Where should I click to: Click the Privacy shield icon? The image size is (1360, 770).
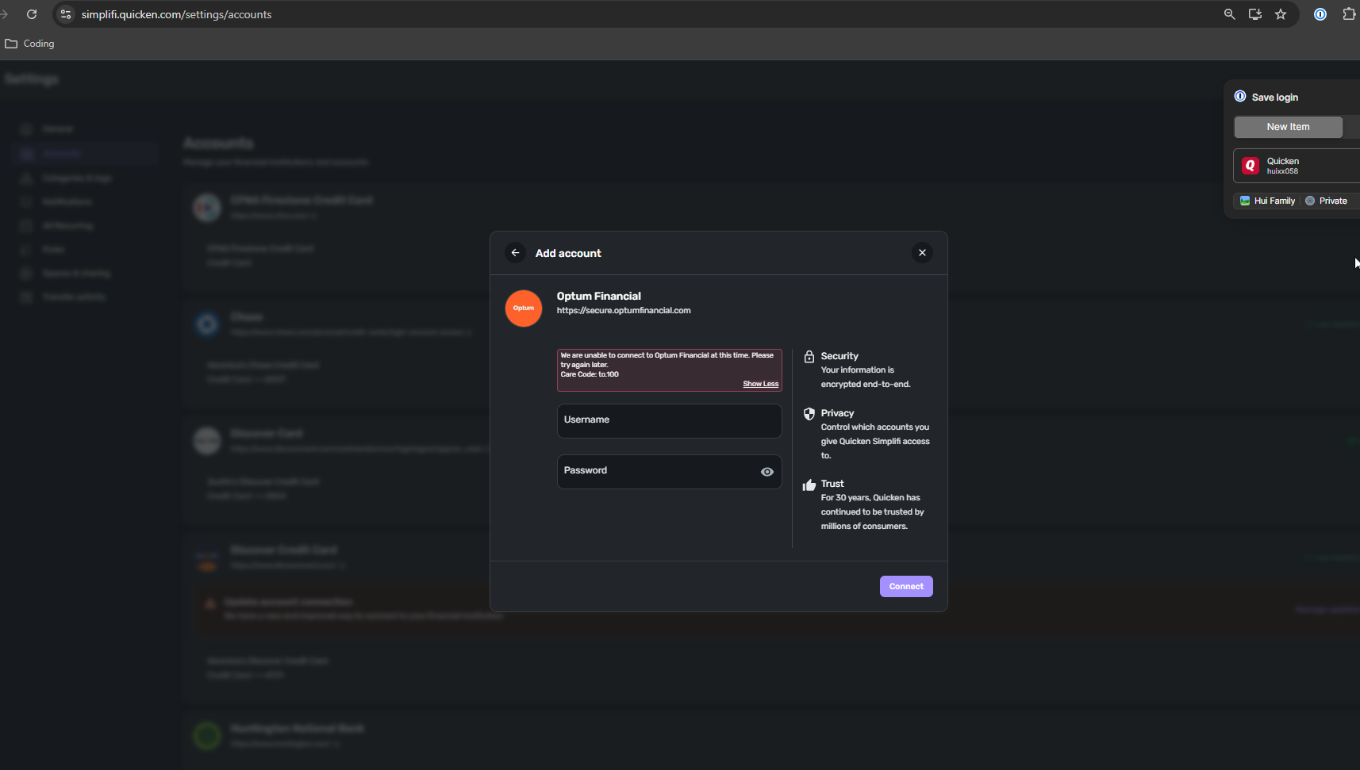point(809,414)
